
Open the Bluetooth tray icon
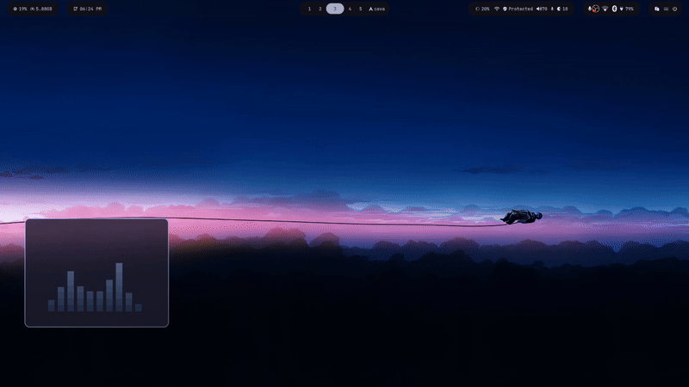coord(614,9)
